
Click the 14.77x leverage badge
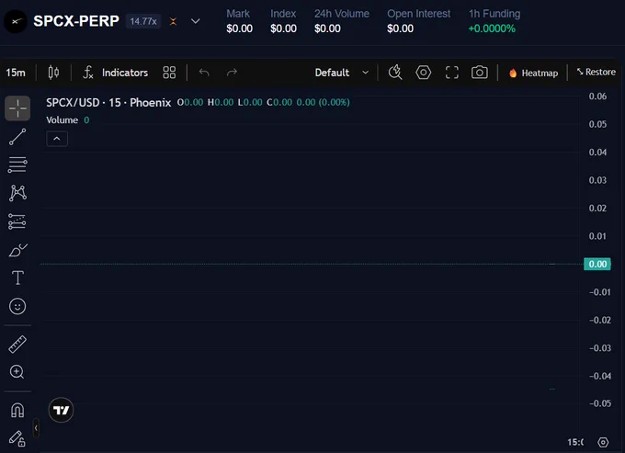click(143, 21)
